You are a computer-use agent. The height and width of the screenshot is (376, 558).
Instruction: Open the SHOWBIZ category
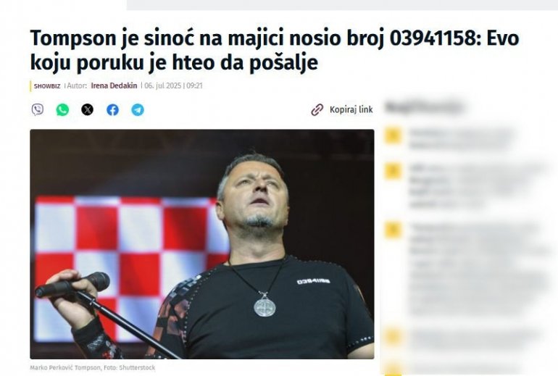[47, 85]
